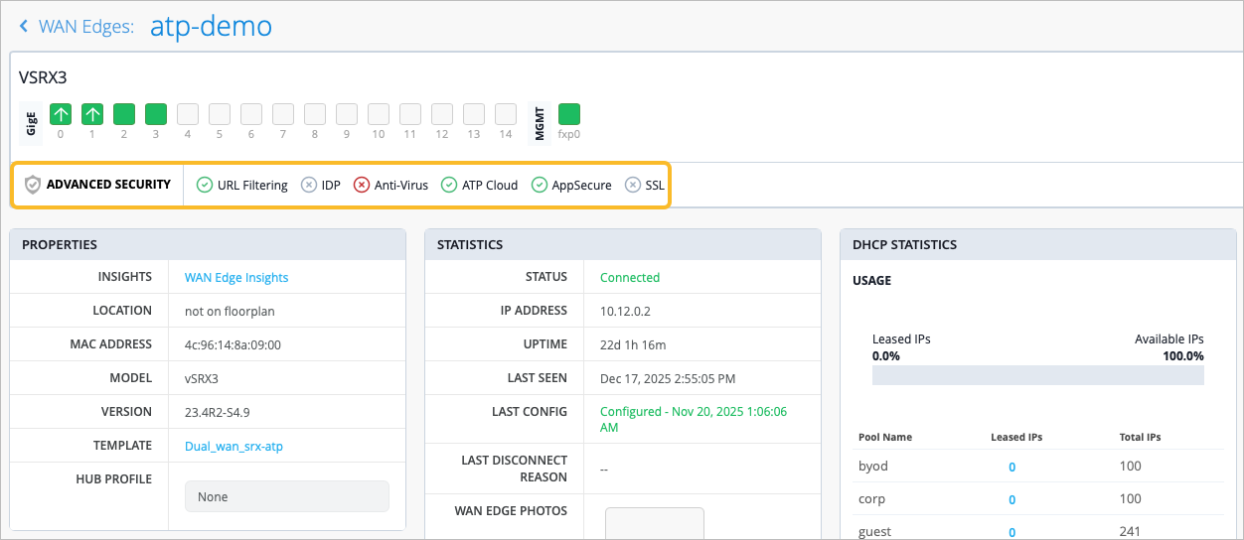Click the corp pool name
Image resolution: width=1244 pixels, height=540 pixels.
[x=871, y=499]
